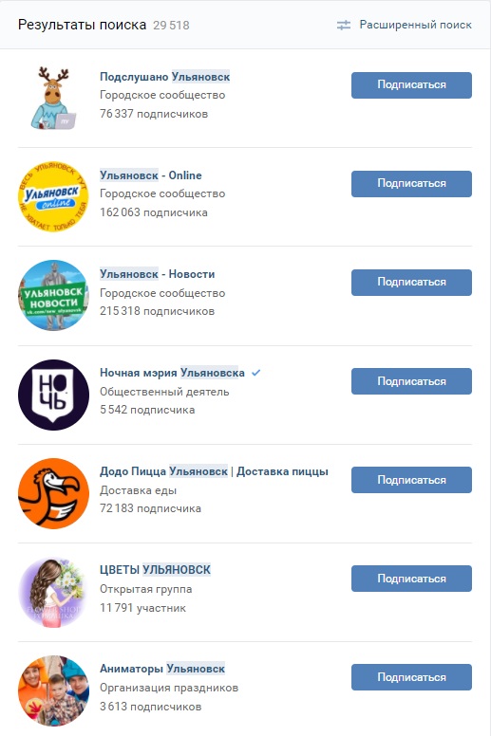Open the Dodo Pizza bird logo
The width and height of the screenshot is (491, 736).
click(x=53, y=493)
